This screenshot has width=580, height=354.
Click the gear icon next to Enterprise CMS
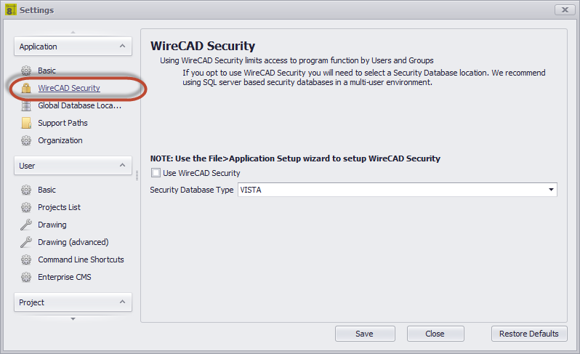tap(26, 277)
